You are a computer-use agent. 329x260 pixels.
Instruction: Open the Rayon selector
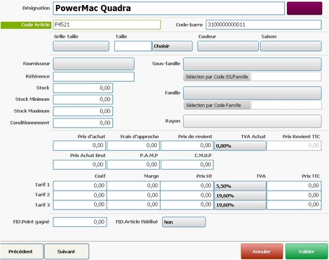[x=252, y=121]
